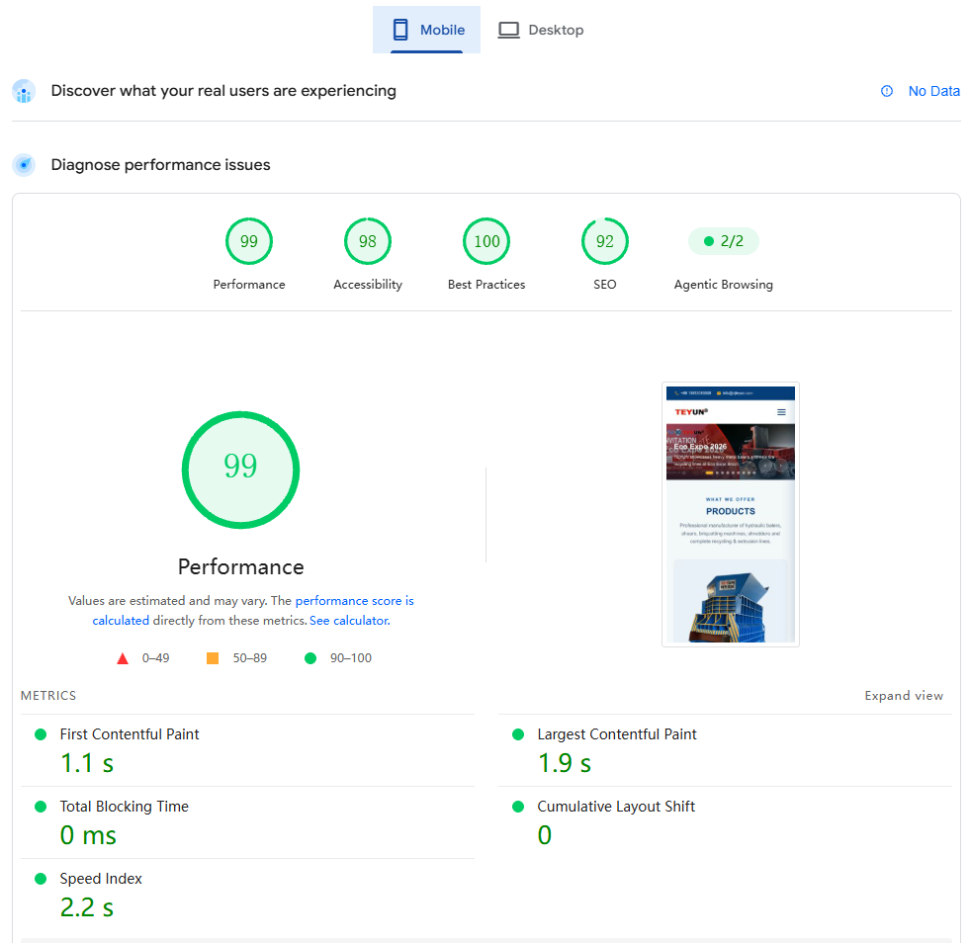
Task: Click the '1.9 s' Largest Contentful Paint value
Action: (x=565, y=763)
